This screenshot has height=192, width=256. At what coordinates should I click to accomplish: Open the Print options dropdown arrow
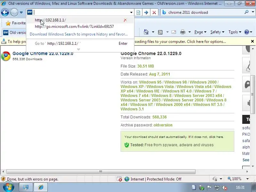[189, 32]
